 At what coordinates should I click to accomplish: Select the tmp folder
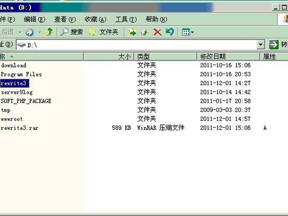pyautogui.click(x=5, y=110)
